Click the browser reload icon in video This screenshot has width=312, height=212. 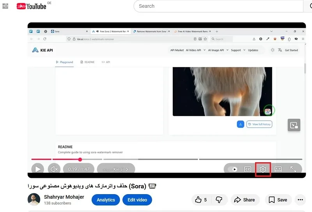(45, 39)
